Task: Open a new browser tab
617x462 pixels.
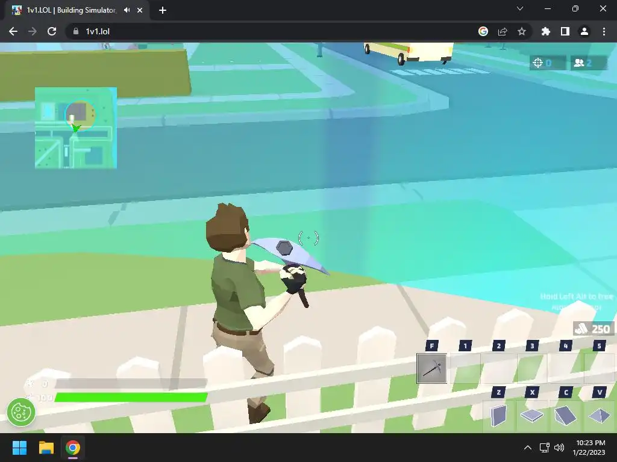Action: coord(163,10)
